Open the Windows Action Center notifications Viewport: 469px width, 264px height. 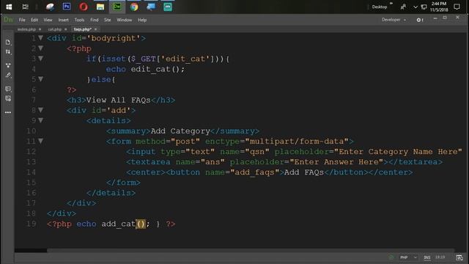(457, 7)
